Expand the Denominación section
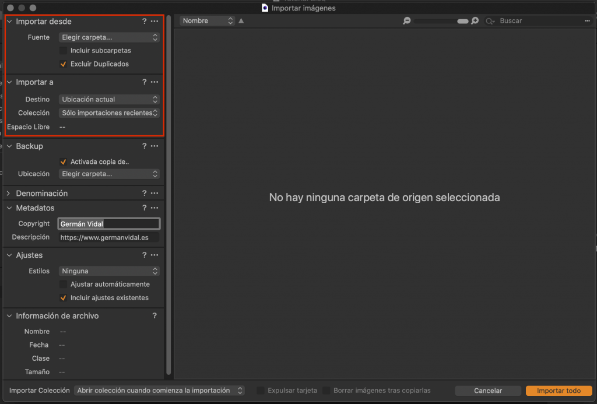The image size is (597, 404). (x=9, y=194)
